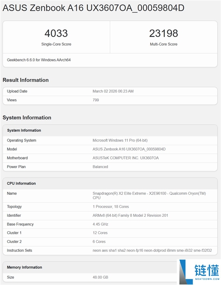The width and height of the screenshot is (221, 285).
Task: Click the Operating System label
Action: pyautogui.click(x=21, y=140)
